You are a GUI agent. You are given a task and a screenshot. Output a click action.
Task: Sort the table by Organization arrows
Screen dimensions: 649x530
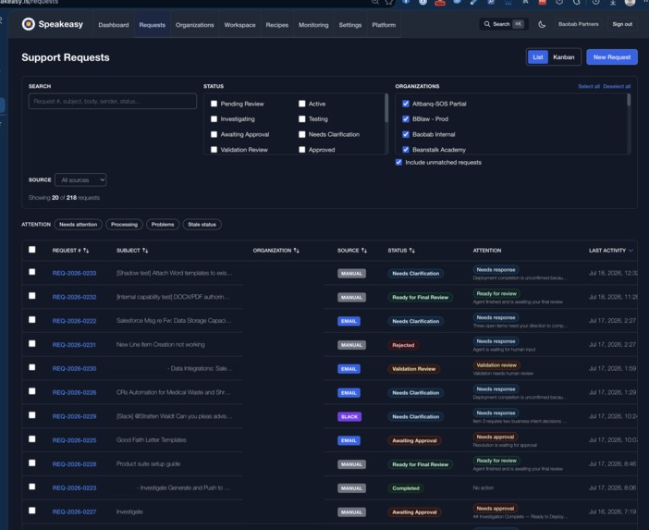point(297,251)
